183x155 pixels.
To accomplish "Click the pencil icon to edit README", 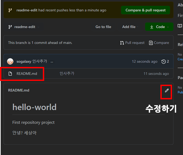I will coord(167,90).
